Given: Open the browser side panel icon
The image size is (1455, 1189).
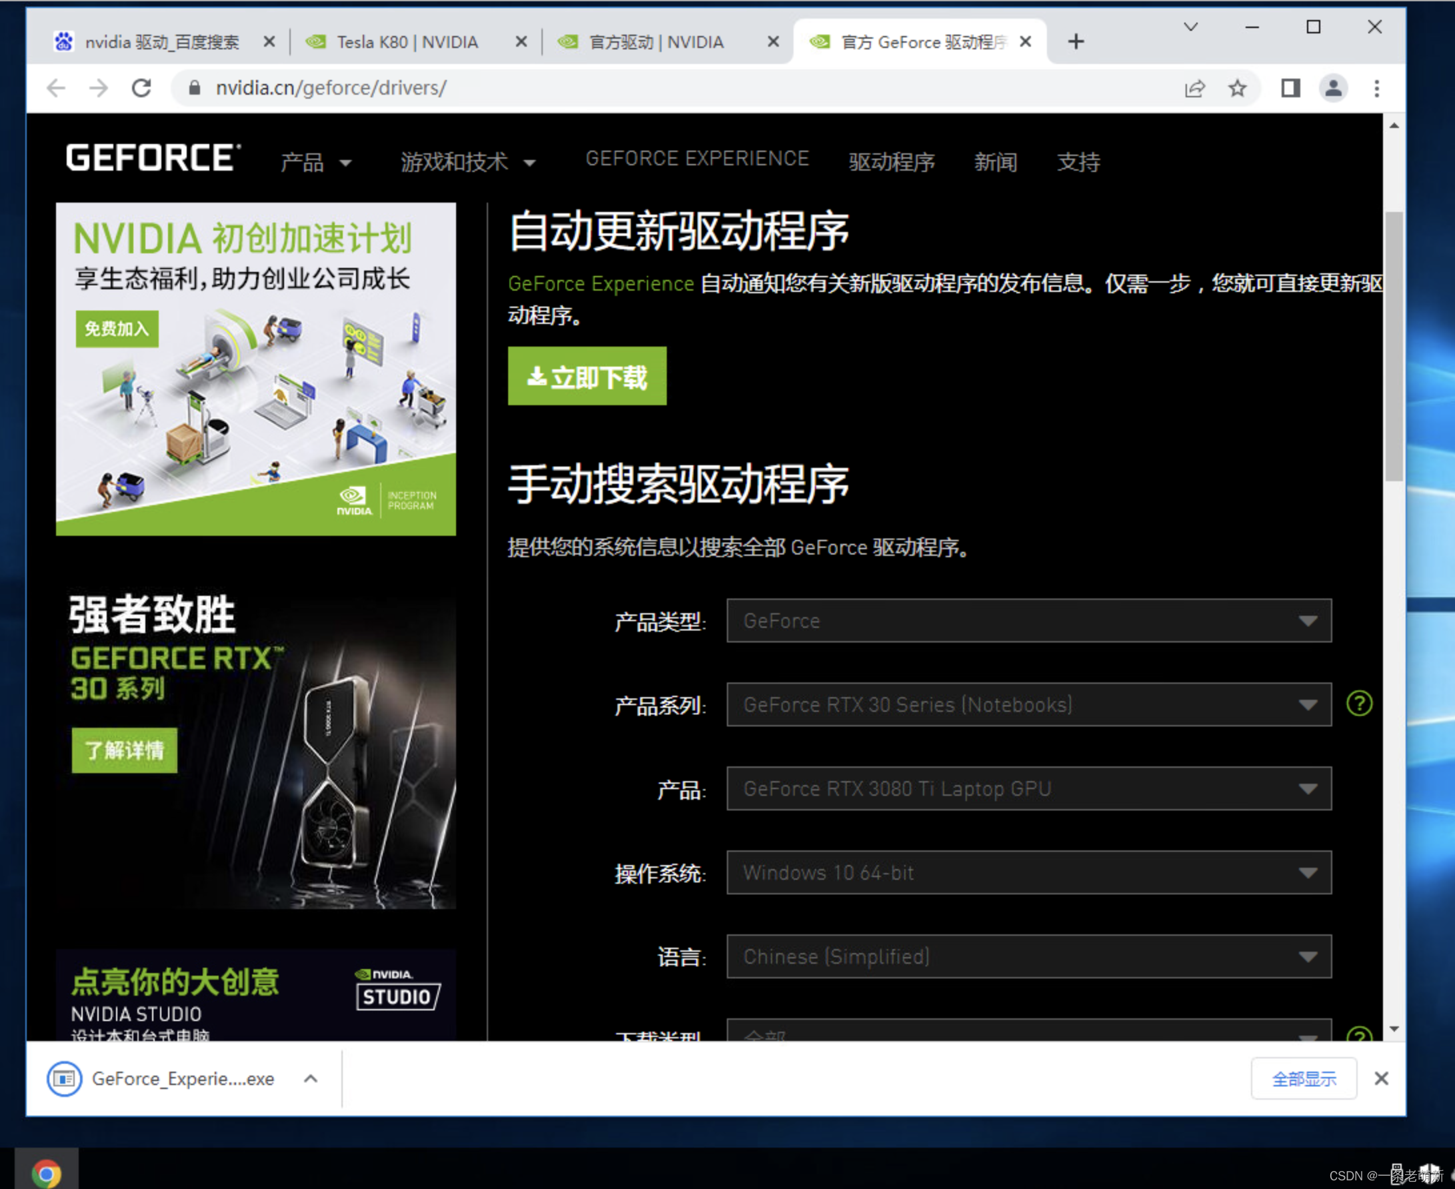Looking at the screenshot, I should click(1290, 88).
